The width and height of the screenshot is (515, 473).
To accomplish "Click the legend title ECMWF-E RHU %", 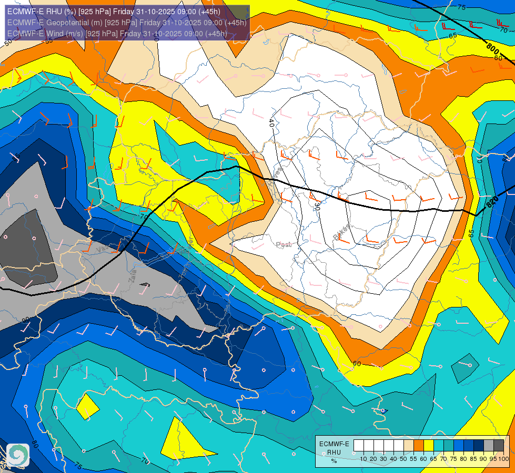I will click(334, 453).
